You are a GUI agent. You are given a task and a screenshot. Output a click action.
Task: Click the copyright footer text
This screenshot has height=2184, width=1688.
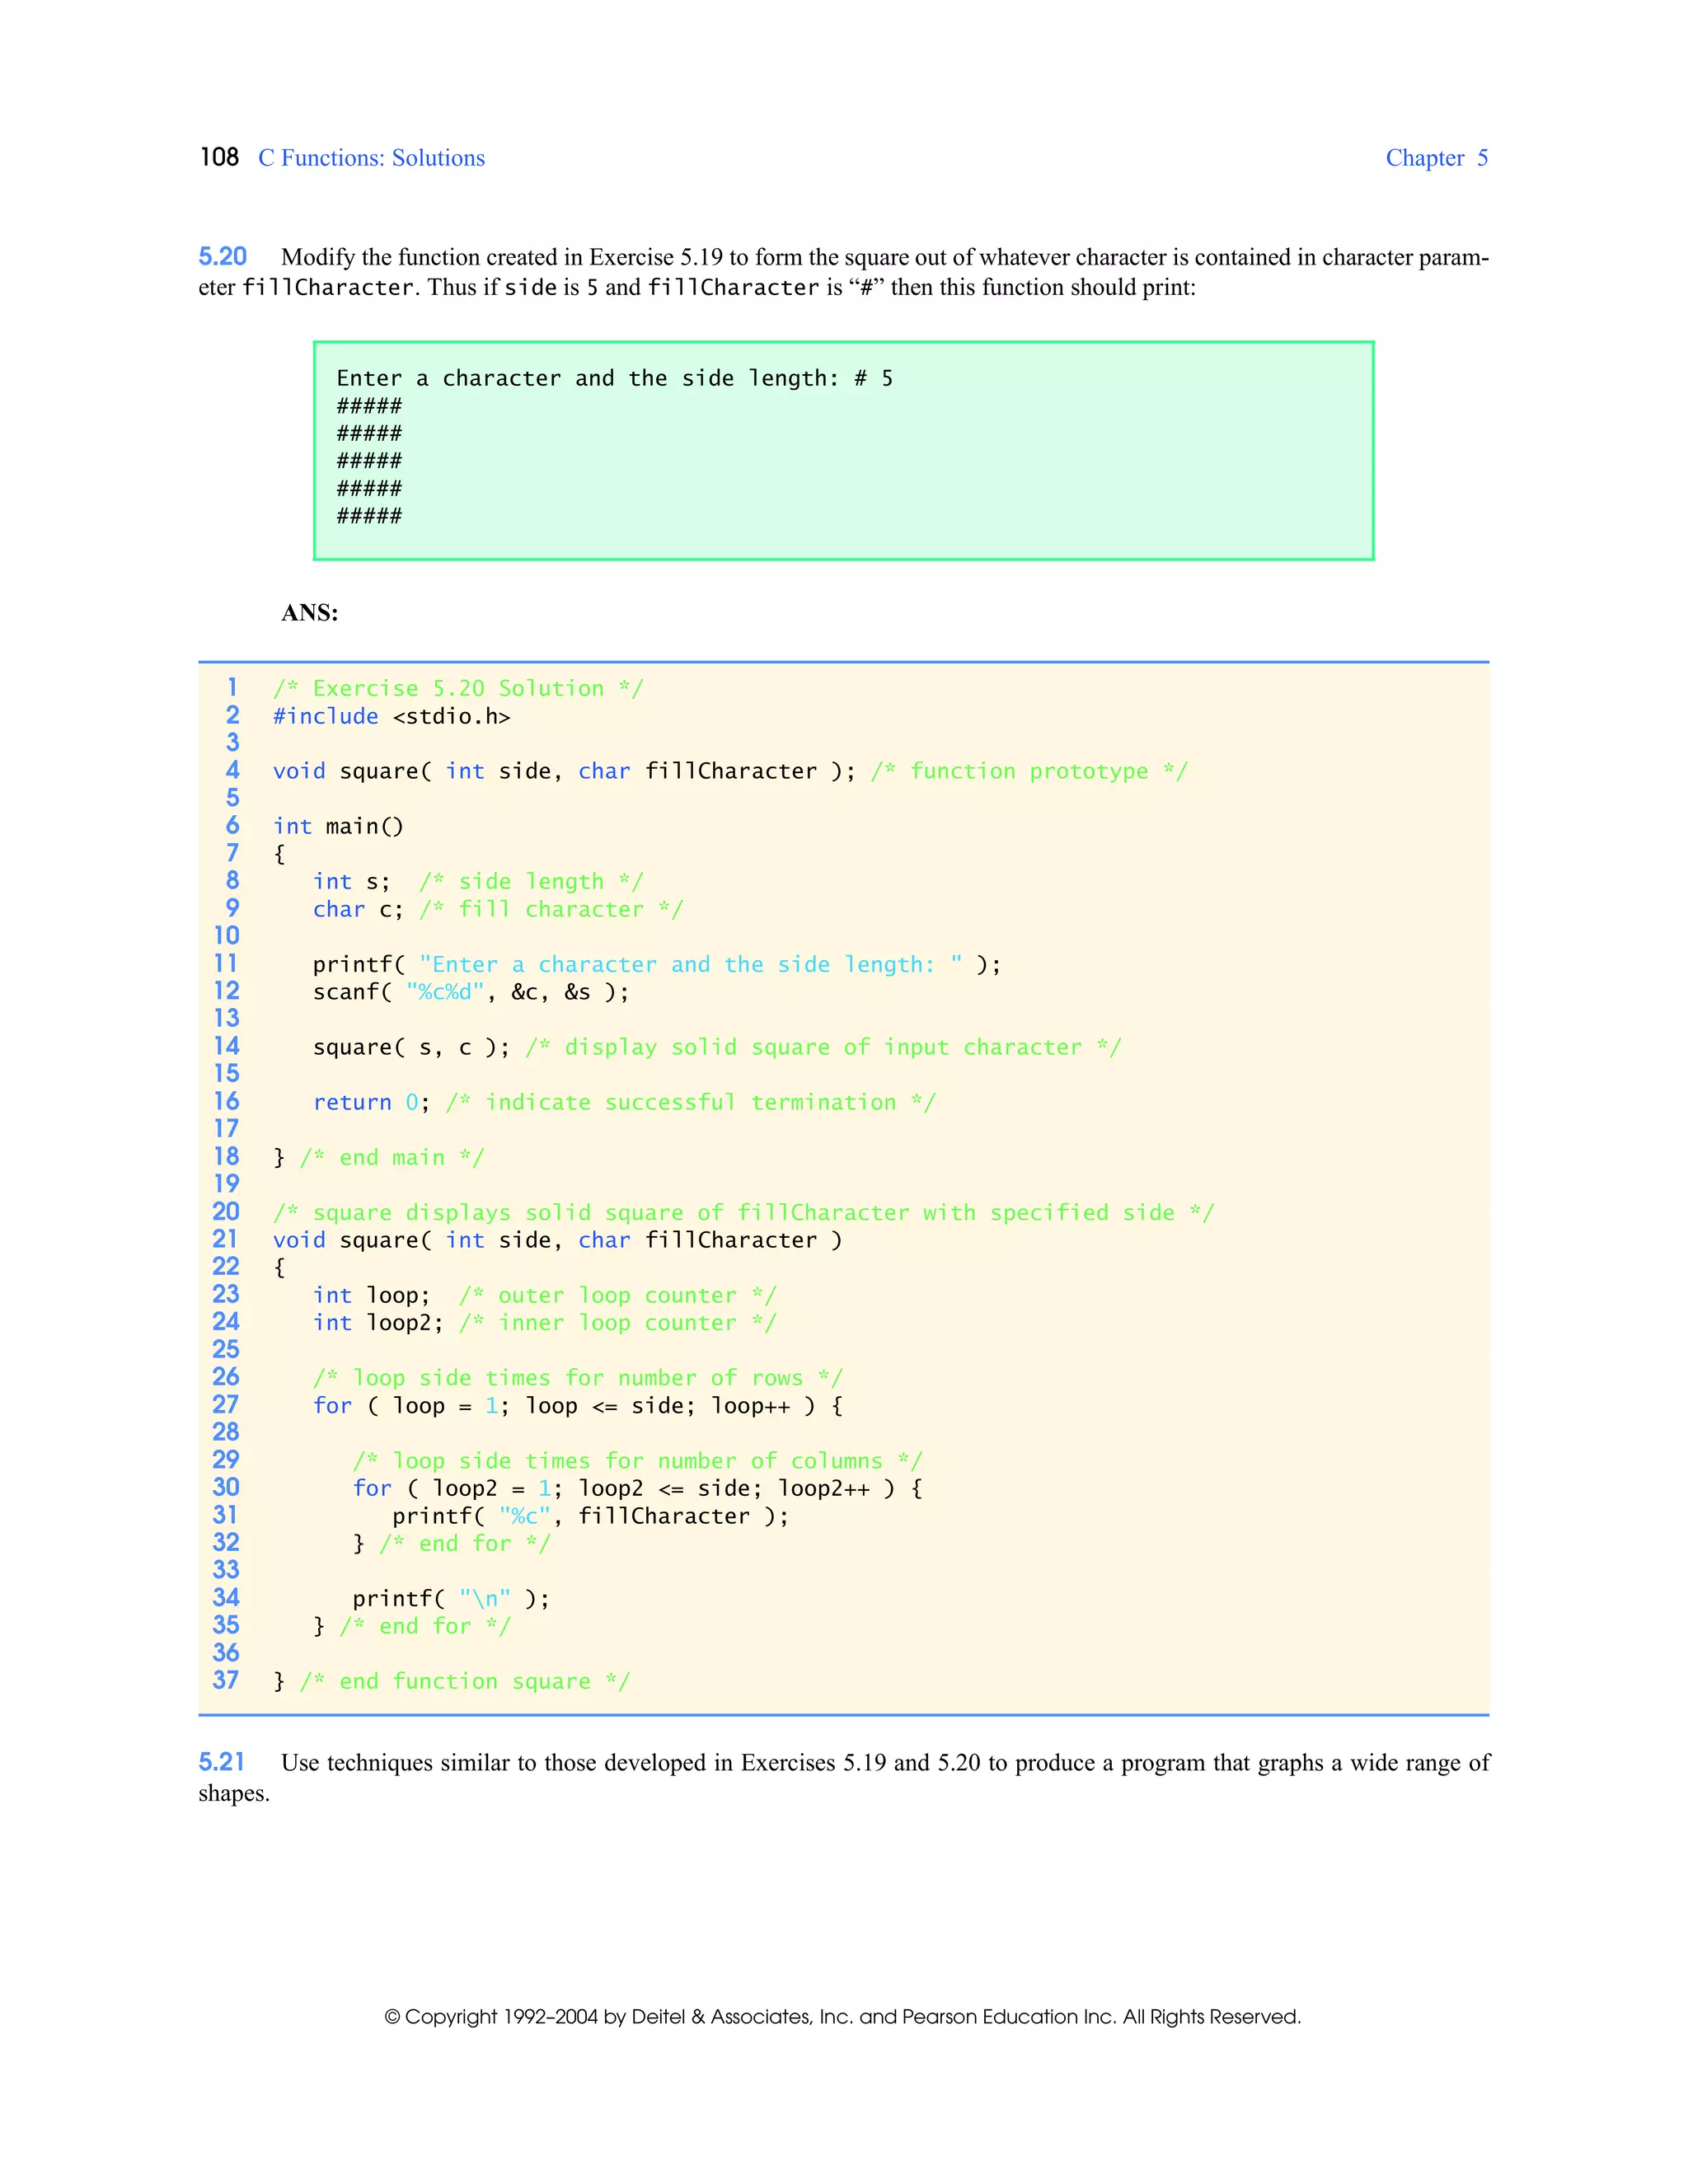(842, 2017)
